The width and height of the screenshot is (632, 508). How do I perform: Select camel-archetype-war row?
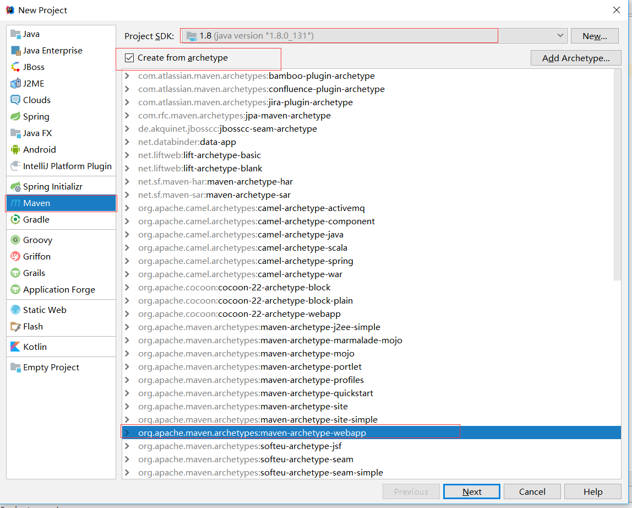371,274
